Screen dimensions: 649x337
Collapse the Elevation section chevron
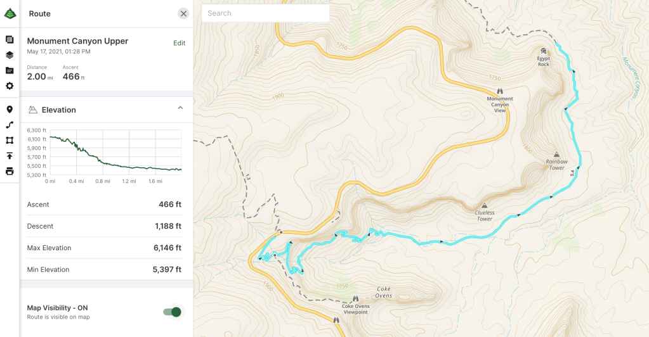point(180,108)
